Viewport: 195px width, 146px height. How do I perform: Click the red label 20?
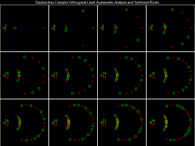[56, 124]
